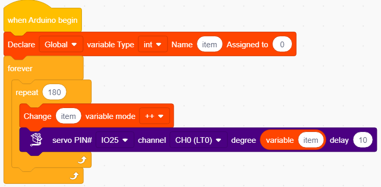Viewport: 381px width, 187px height.
Task: Click the servo block icon
Action: [36, 140]
